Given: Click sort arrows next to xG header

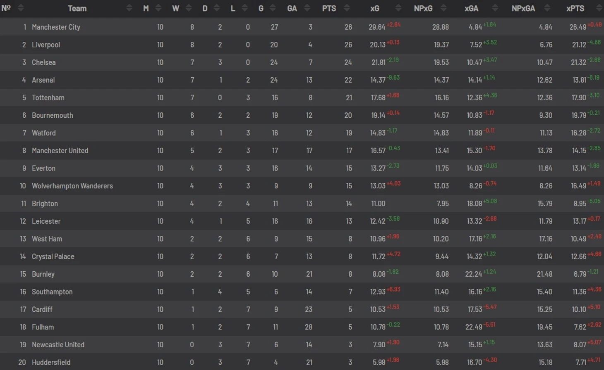Looking at the screenshot, I should pyautogui.click(x=398, y=8).
